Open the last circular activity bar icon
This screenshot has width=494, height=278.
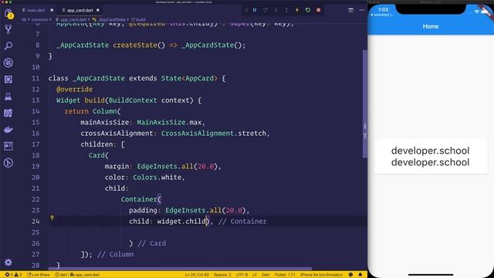[x=8, y=163]
